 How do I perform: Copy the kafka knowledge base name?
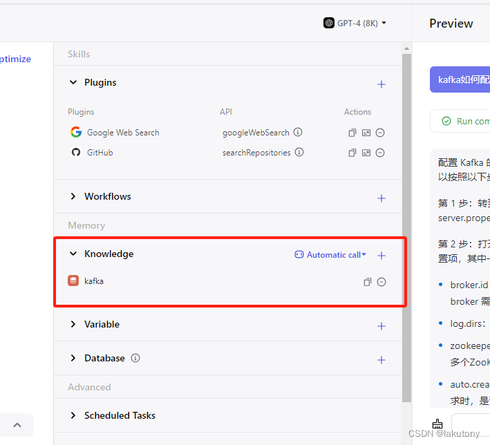368,282
